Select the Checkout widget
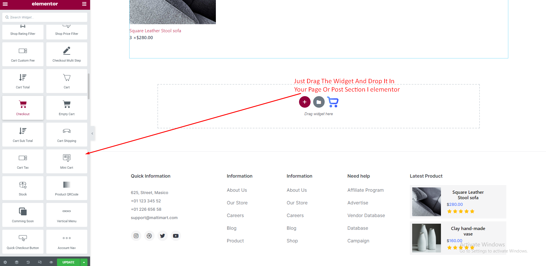The height and width of the screenshot is (266, 546). (x=23, y=108)
